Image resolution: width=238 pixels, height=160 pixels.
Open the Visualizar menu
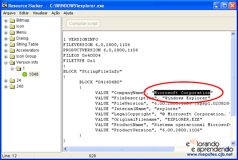(x=40, y=13)
